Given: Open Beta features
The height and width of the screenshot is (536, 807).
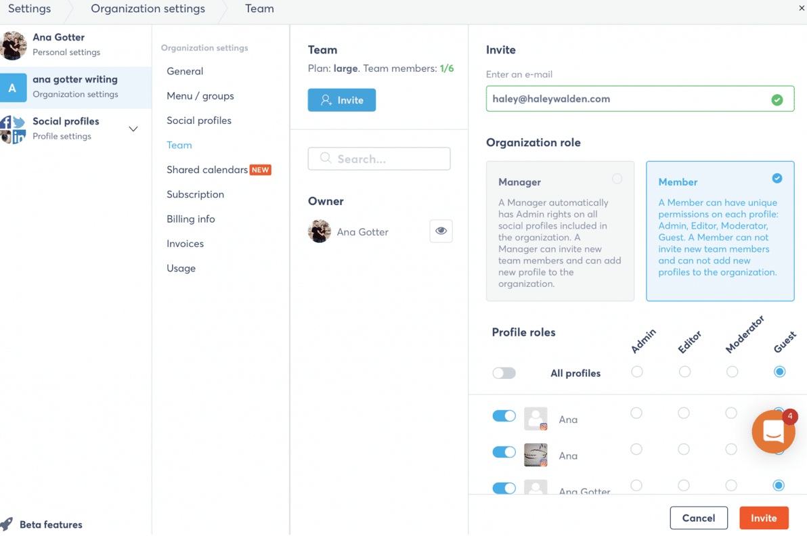Looking at the screenshot, I should [51, 524].
